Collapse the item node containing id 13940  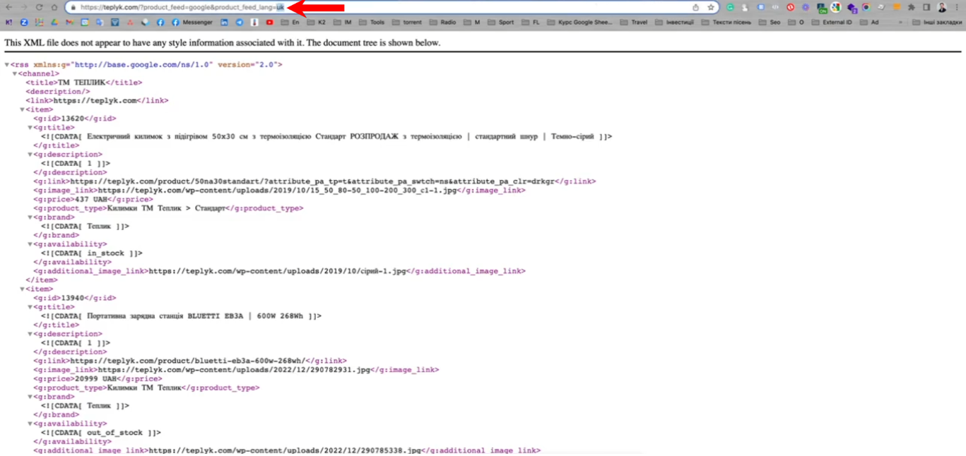coord(23,289)
